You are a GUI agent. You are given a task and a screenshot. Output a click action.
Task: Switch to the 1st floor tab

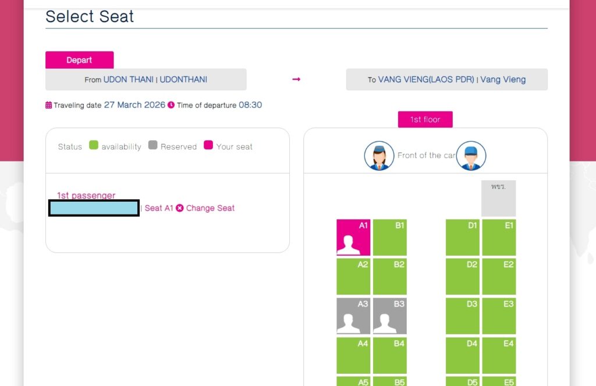click(x=425, y=119)
